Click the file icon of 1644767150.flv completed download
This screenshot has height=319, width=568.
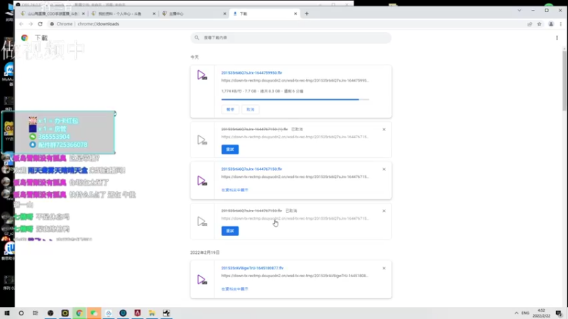pos(202,181)
